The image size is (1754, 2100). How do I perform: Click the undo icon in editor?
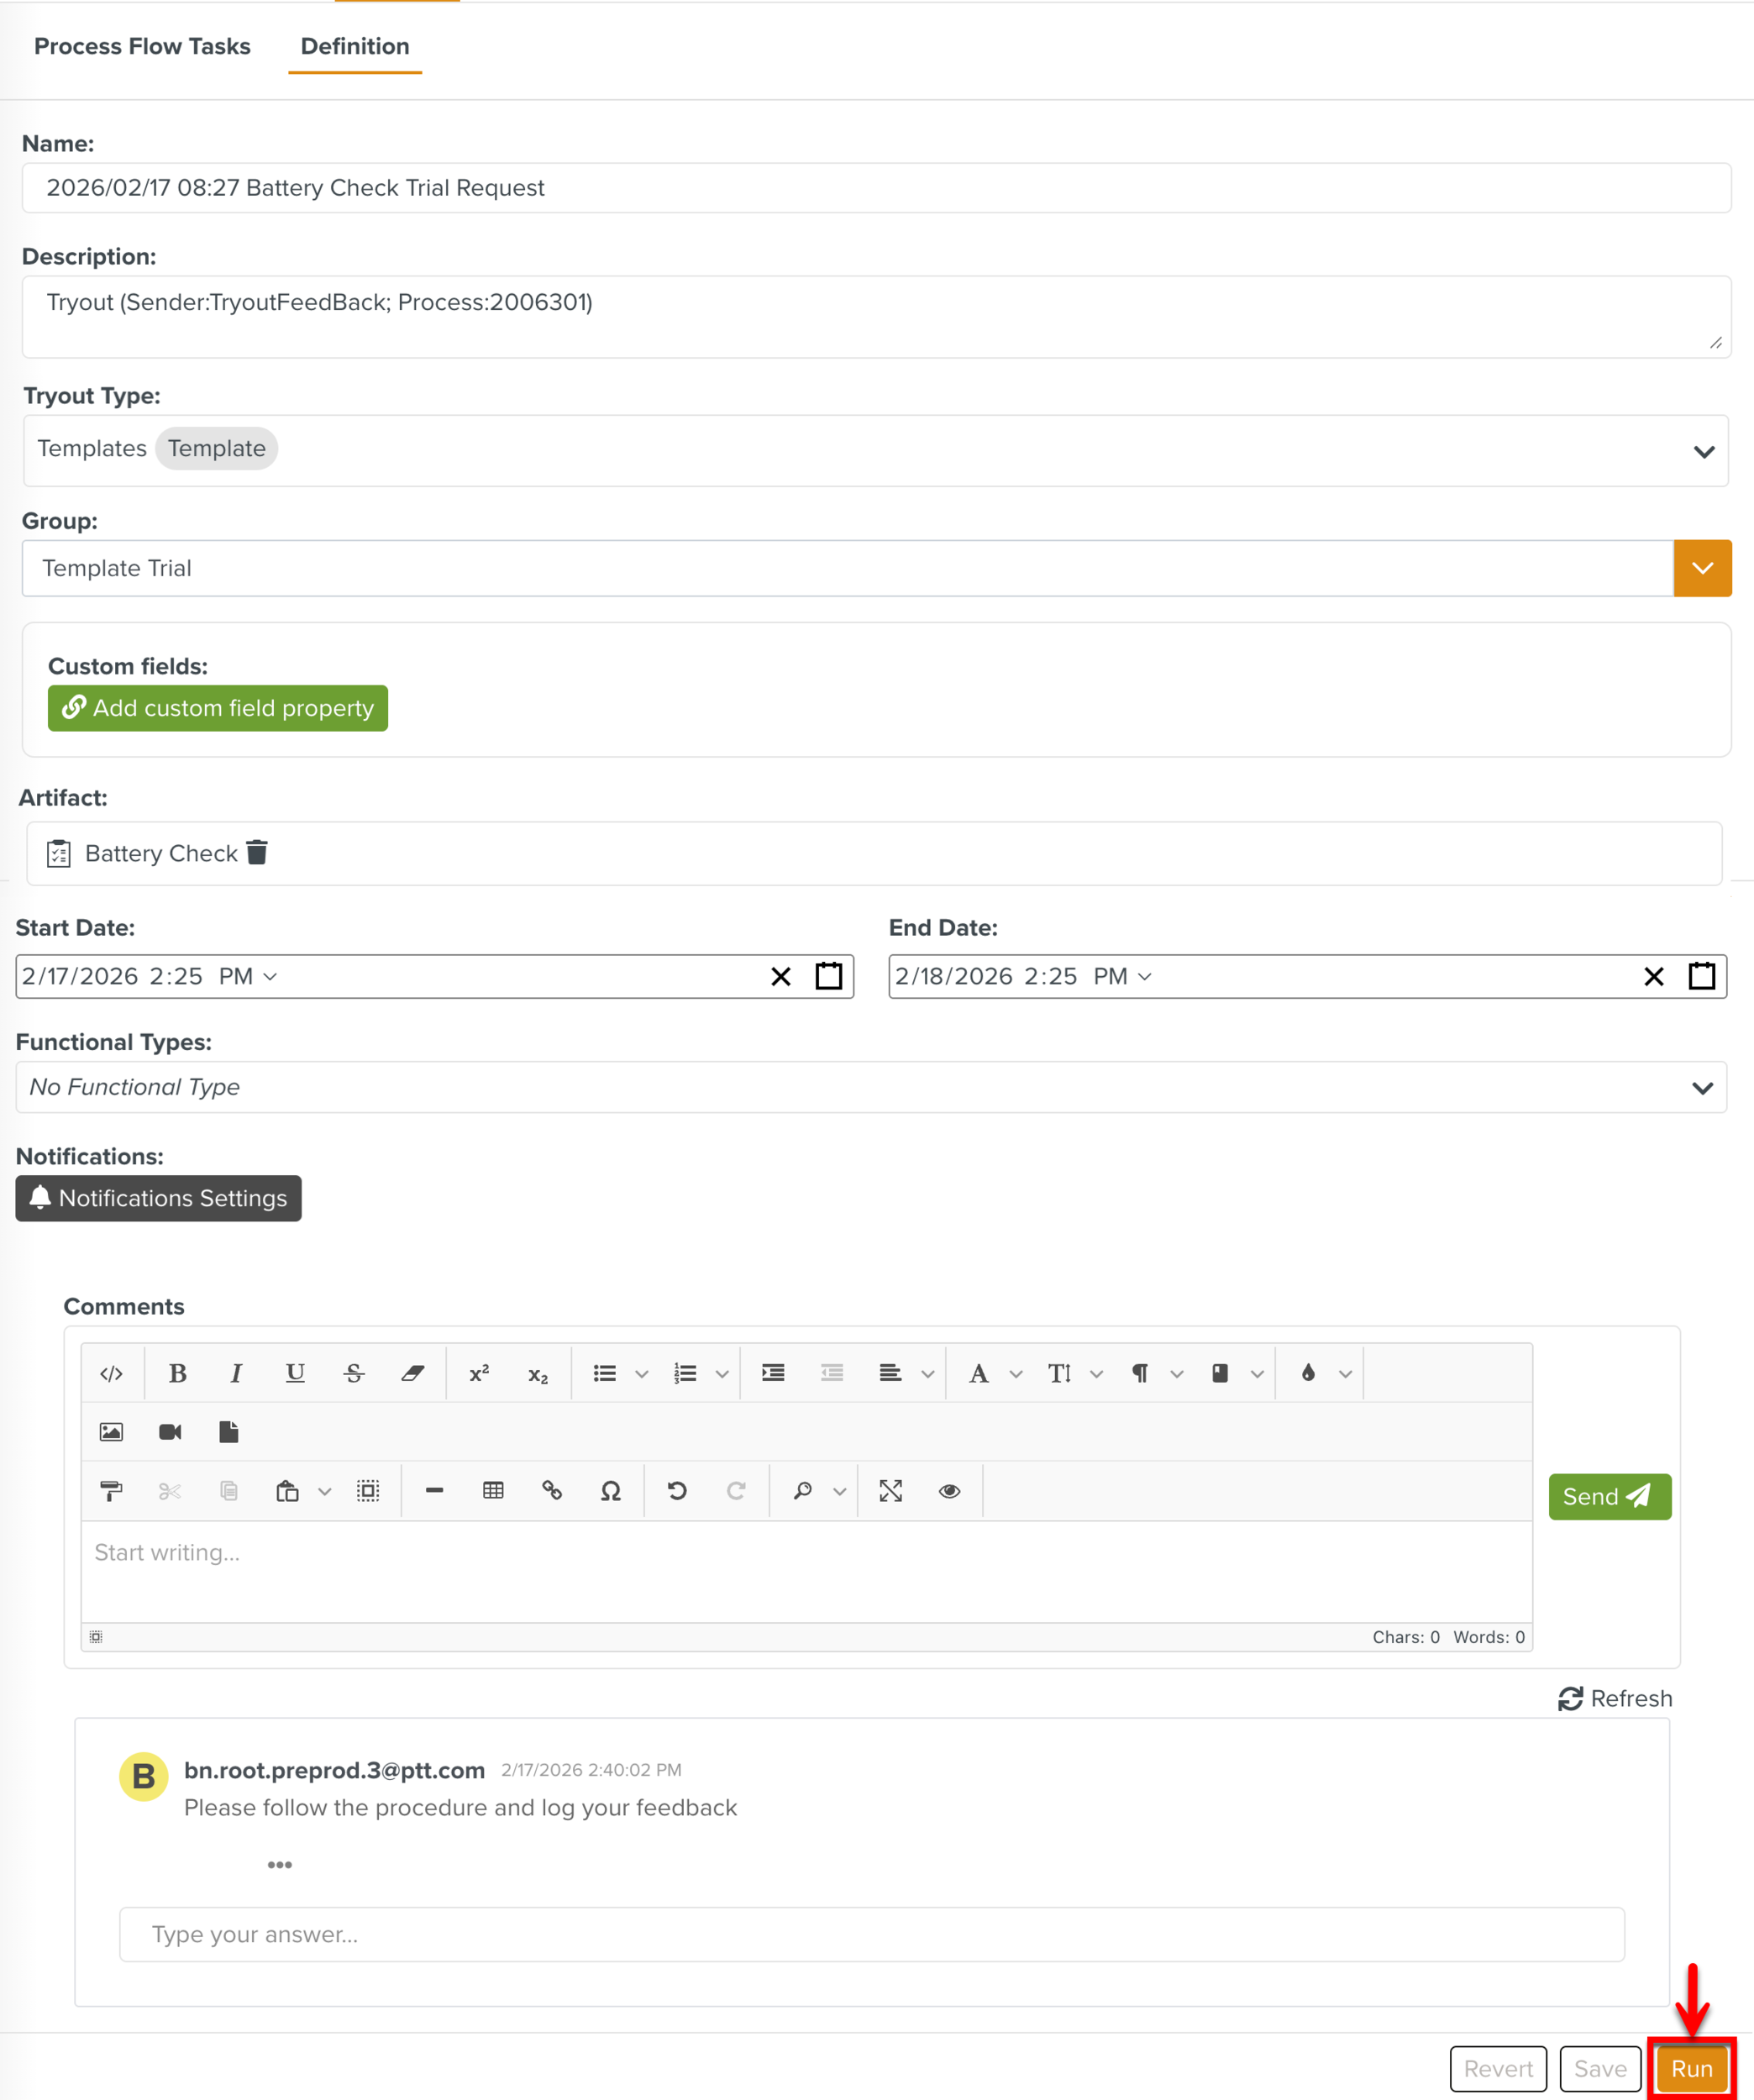(677, 1491)
